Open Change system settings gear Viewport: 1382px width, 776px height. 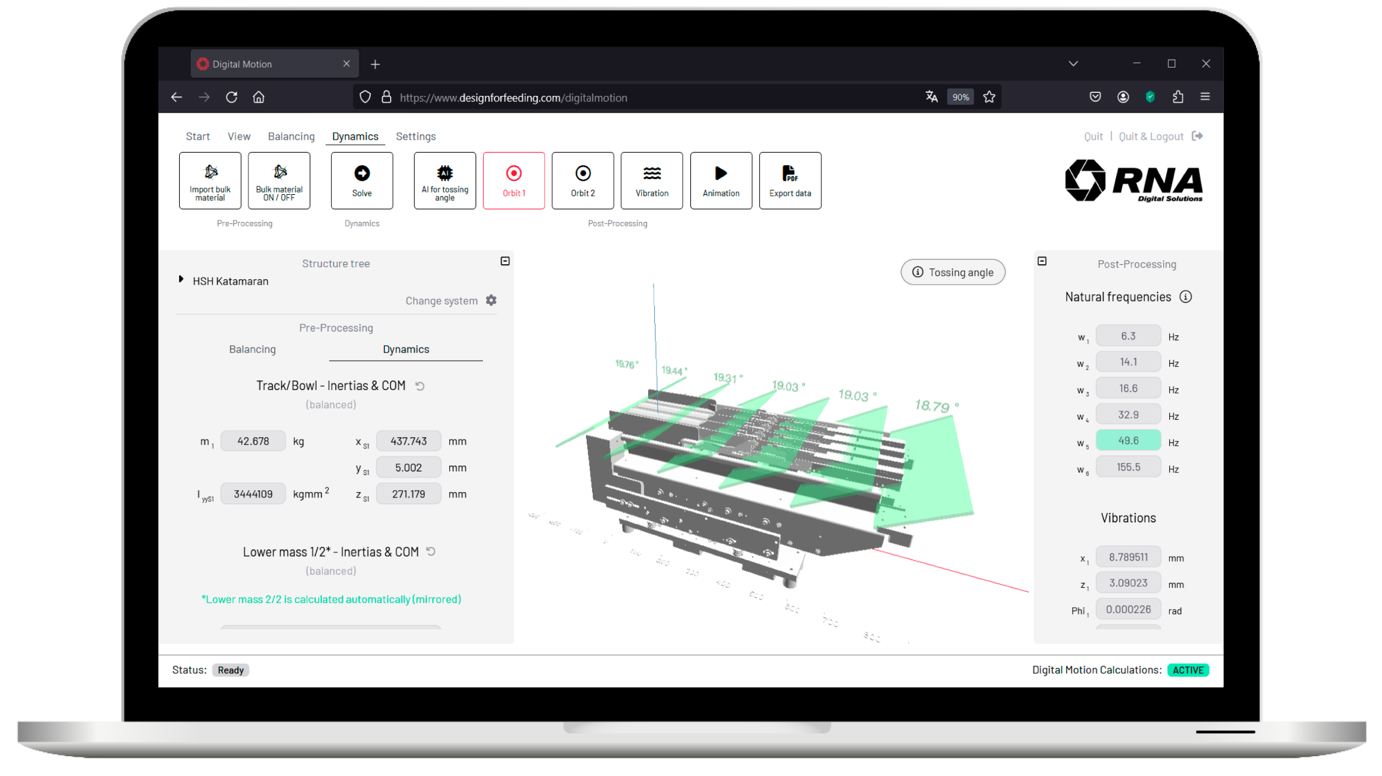coord(491,300)
